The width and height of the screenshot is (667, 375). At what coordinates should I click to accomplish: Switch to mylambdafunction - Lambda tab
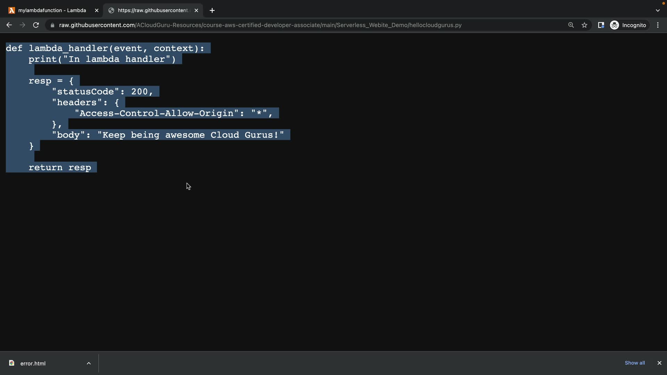point(52,10)
